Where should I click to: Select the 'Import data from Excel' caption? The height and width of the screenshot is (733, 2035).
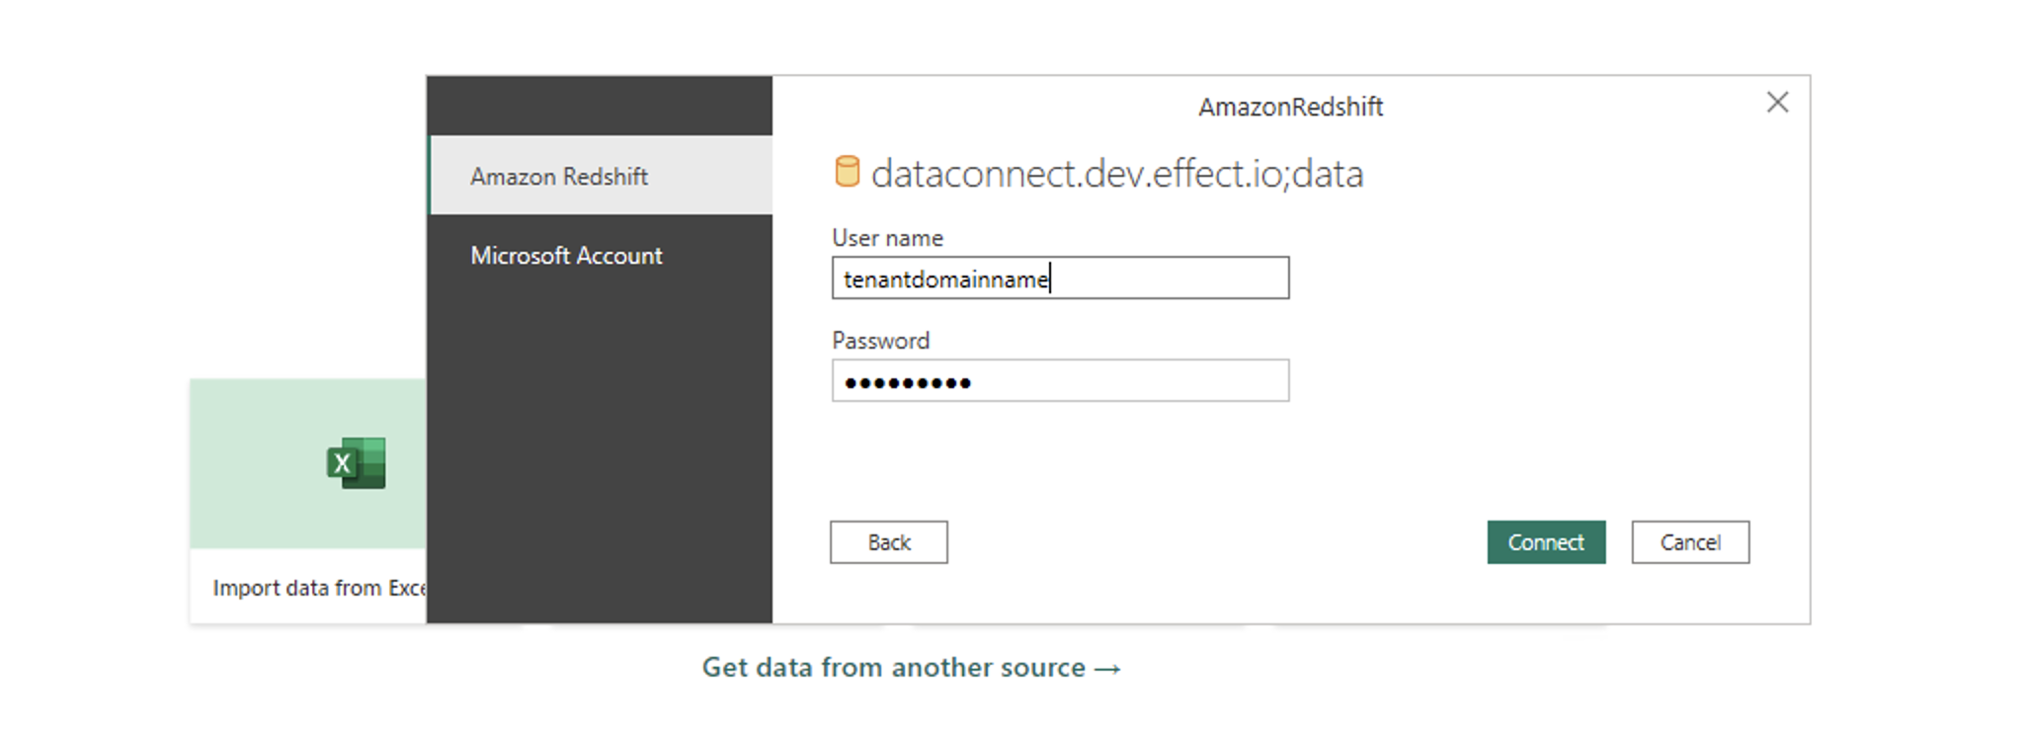pos(319,588)
